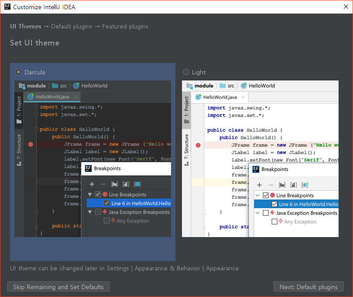Screen dimensions: 353x297
Task: Click UI Themes breadcrumb step
Action: pos(26,26)
